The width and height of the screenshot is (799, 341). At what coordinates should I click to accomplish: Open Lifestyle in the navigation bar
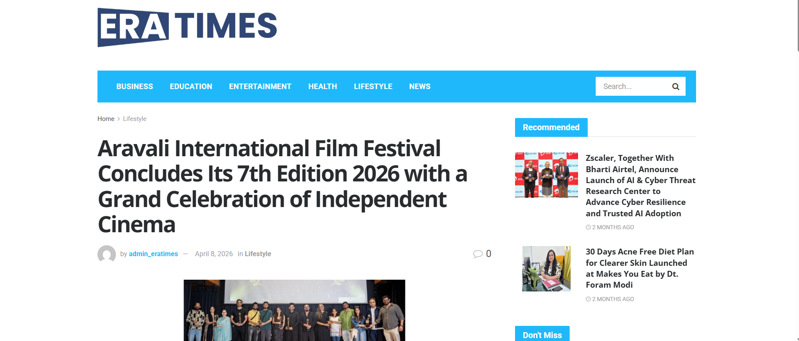coord(373,87)
